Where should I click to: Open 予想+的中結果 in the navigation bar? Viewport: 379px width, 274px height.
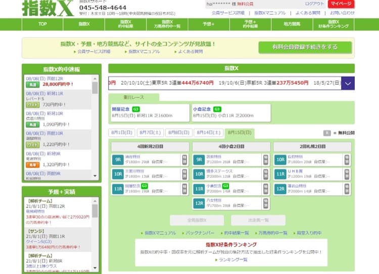tap(250, 24)
